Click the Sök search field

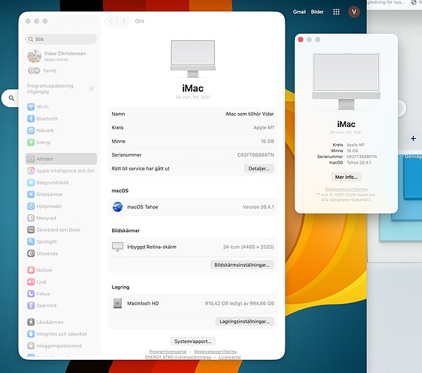(61, 39)
